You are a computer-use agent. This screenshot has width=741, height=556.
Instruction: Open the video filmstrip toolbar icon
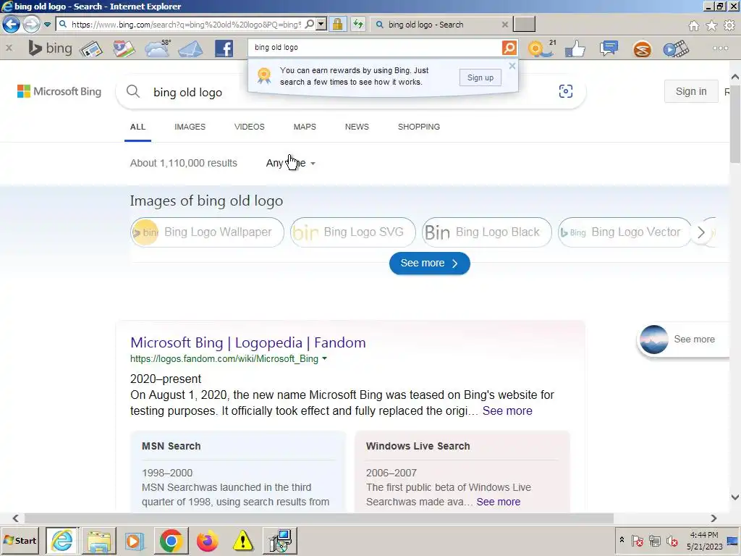(676, 49)
